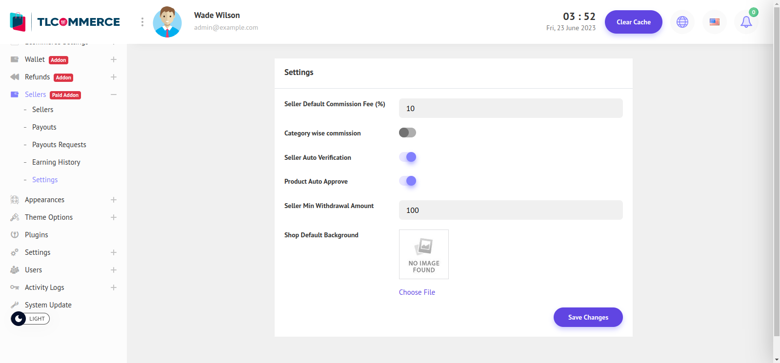Expand the Appearances menu section
Viewport: 780px width, 363px height.
(x=114, y=200)
